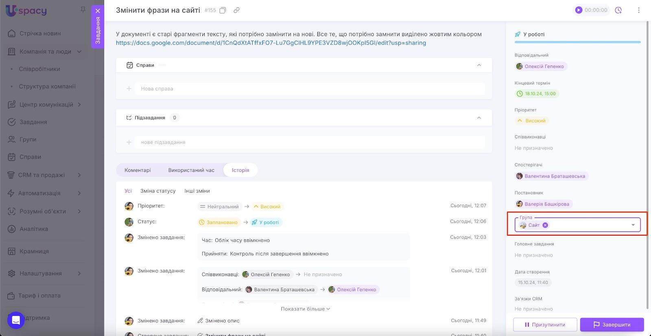Switch to the Коментарі tab
The height and width of the screenshot is (336, 651).
click(138, 170)
